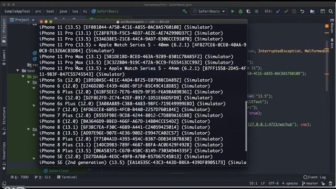Open the Event Log
336x189 pixels.
[314, 177]
